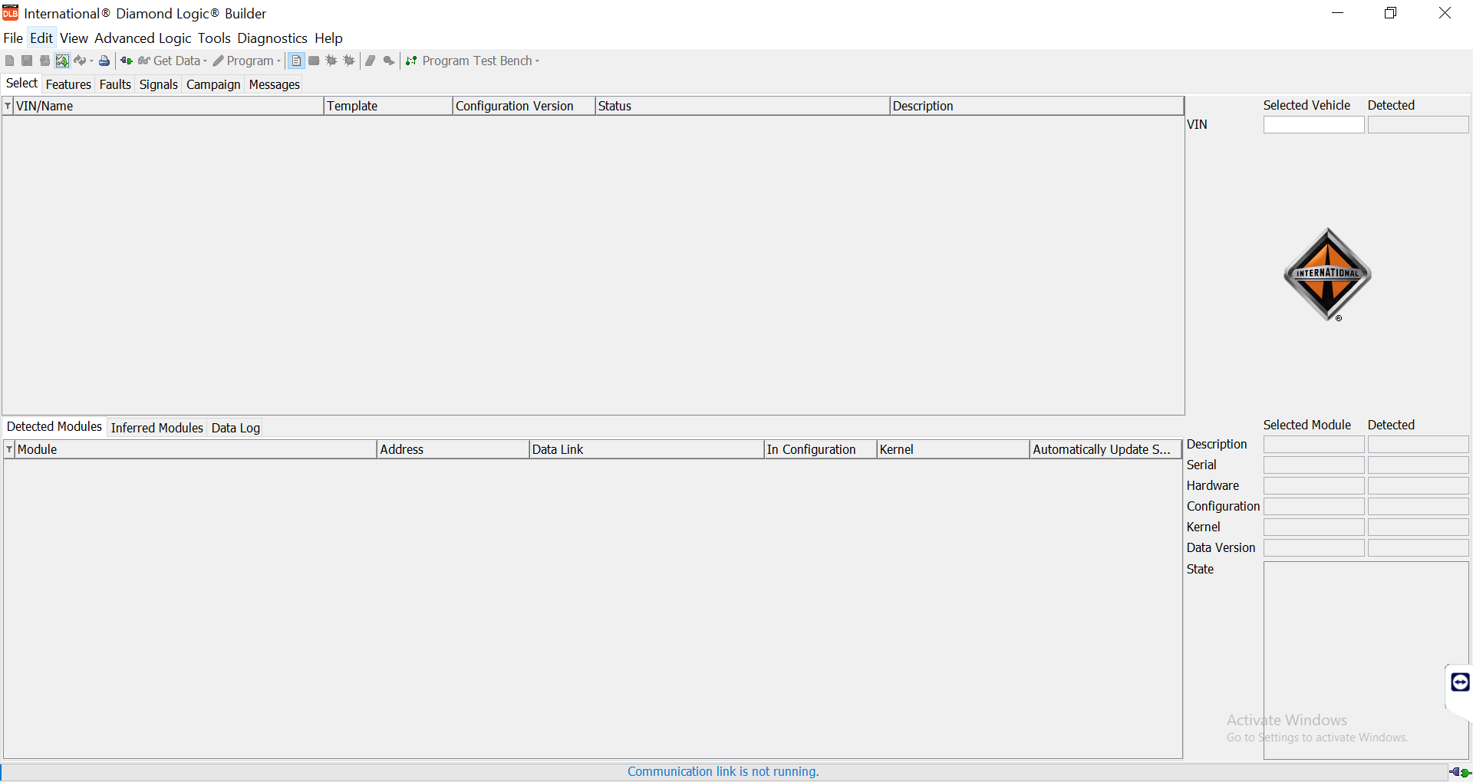Click the Detected Hardware field
1473x782 pixels.
click(1418, 486)
